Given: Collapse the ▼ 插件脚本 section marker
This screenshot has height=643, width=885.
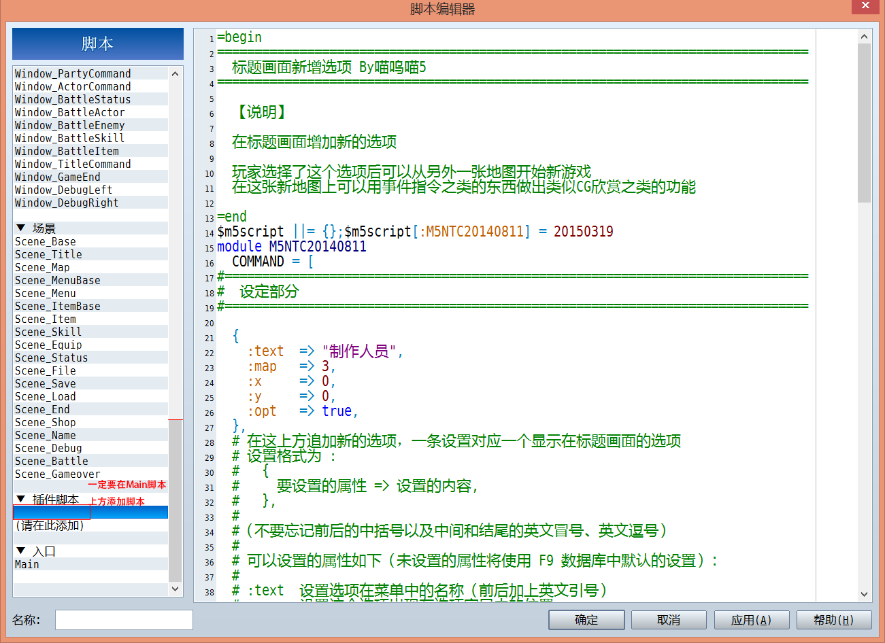Looking at the screenshot, I should pyautogui.click(x=21, y=500).
